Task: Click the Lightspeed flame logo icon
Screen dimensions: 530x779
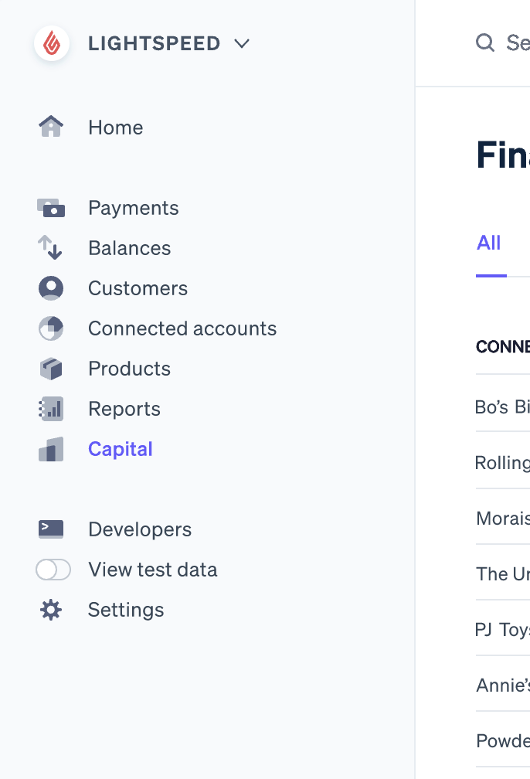Action: tap(52, 43)
